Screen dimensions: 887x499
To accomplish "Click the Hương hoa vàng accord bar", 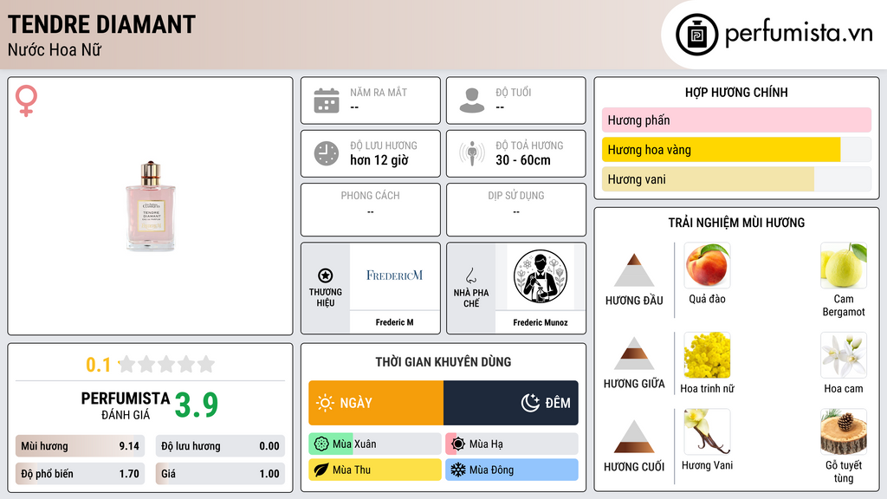I will [736, 150].
